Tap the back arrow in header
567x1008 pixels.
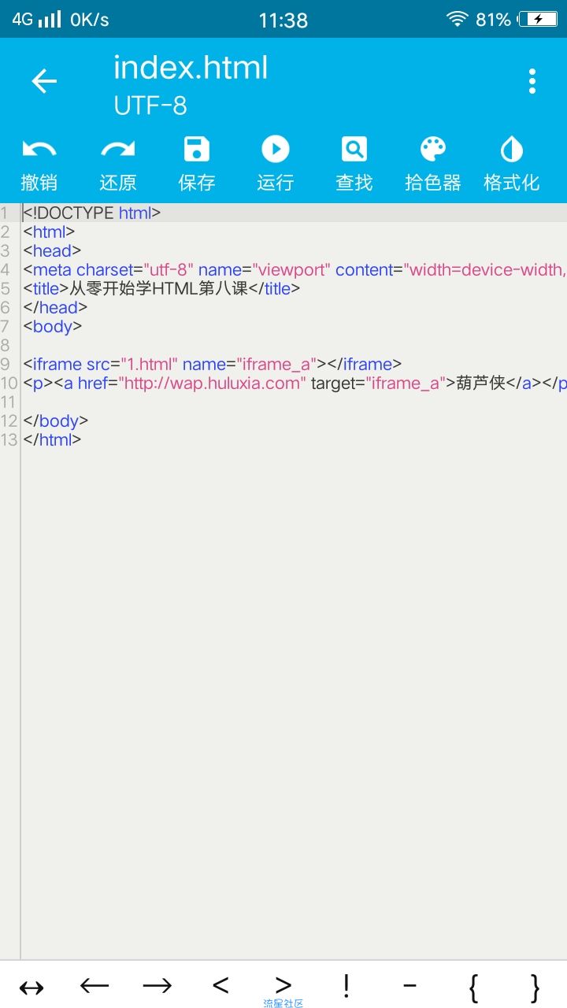click(x=44, y=81)
